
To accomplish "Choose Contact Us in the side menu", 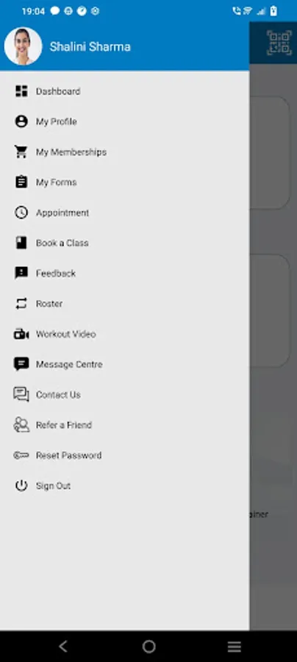I will pos(124,395).
